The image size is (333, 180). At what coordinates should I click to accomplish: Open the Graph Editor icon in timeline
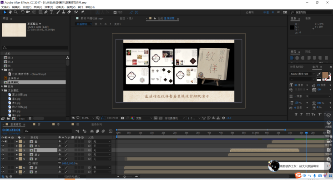(111, 131)
